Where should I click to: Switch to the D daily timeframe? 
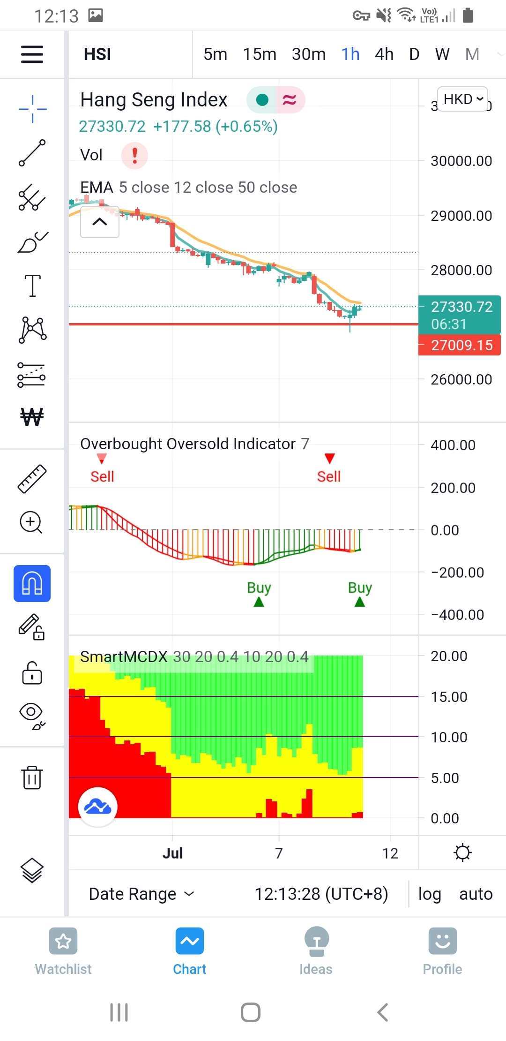coord(414,54)
